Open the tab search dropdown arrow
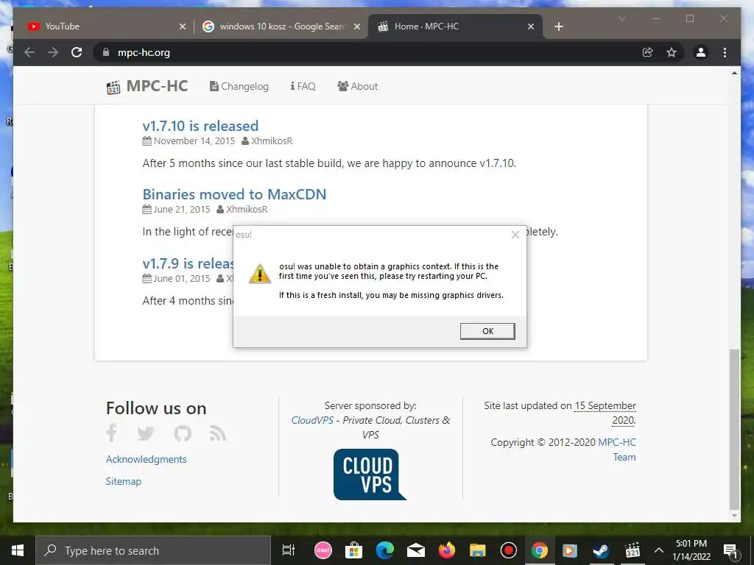754x565 pixels. click(621, 18)
